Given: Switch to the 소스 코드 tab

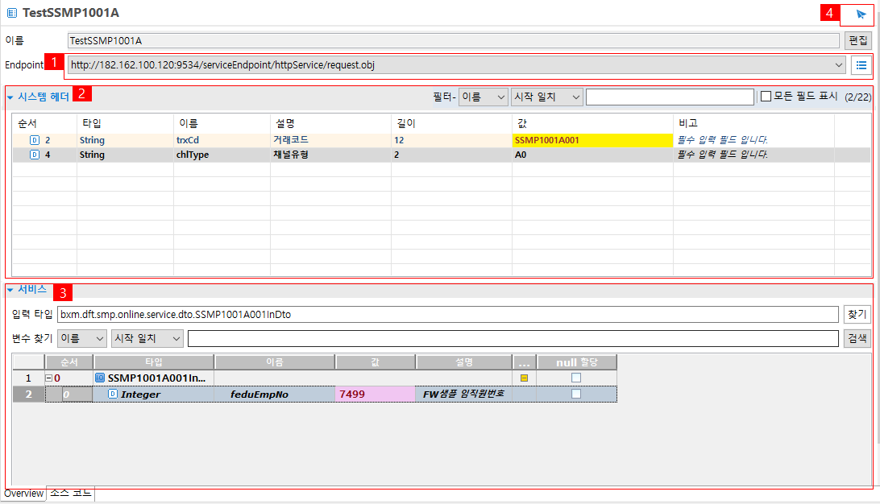Looking at the screenshot, I should (x=70, y=493).
